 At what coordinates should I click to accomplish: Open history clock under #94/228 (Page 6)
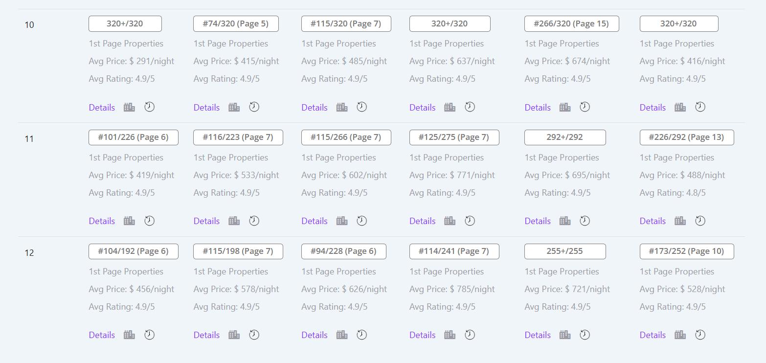coord(361,335)
